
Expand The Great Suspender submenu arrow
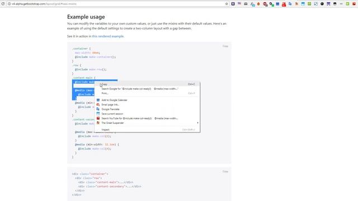197,123
